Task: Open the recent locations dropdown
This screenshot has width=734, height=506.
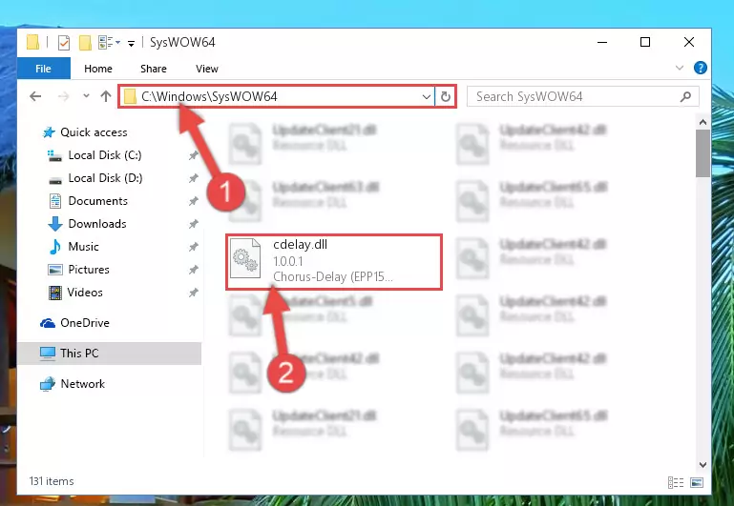Action: point(86,96)
